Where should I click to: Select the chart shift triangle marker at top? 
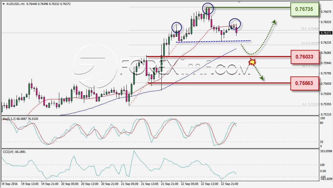click(239, 2)
